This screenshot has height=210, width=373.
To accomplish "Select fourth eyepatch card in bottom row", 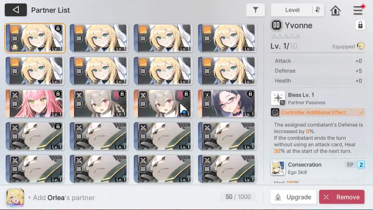I will coord(227,169).
